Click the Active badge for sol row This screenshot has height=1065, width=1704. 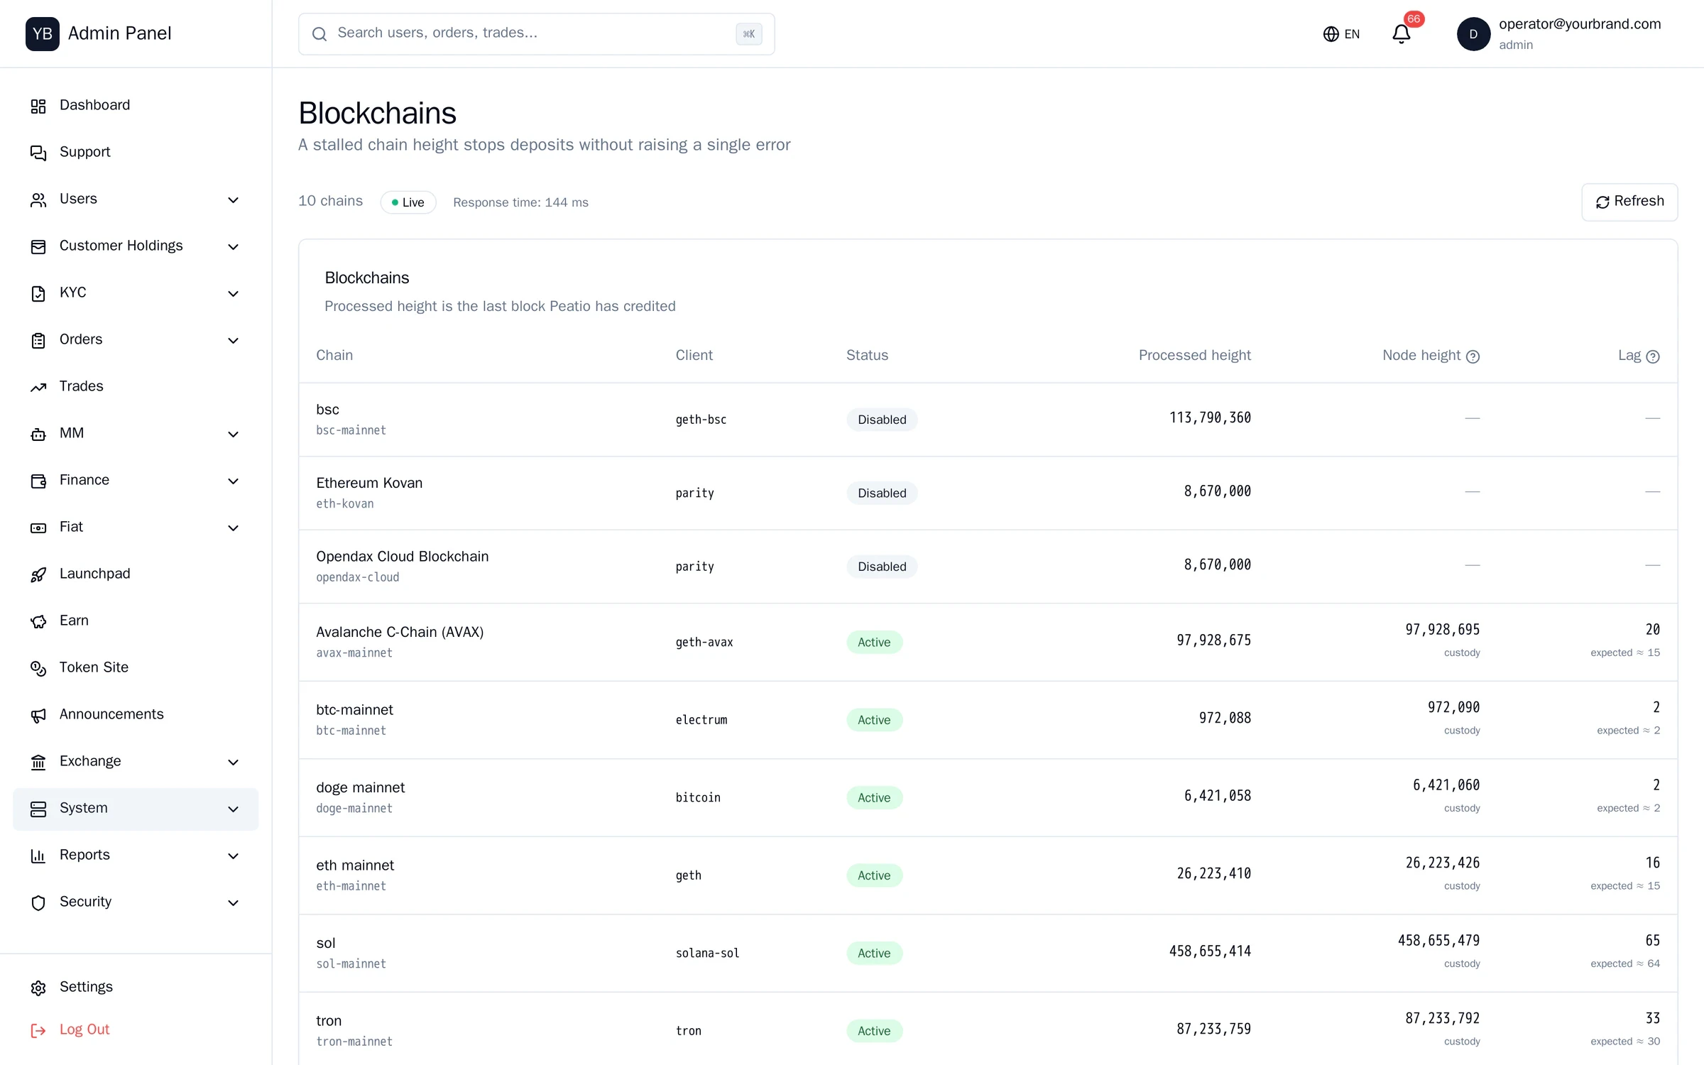pos(874,953)
